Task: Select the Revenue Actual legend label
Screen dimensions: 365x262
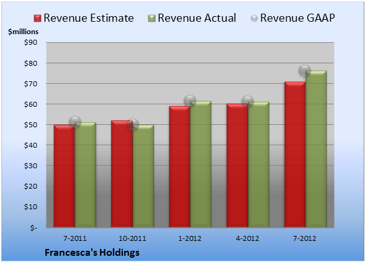Action: pyautogui.click(x=197, y=18)
